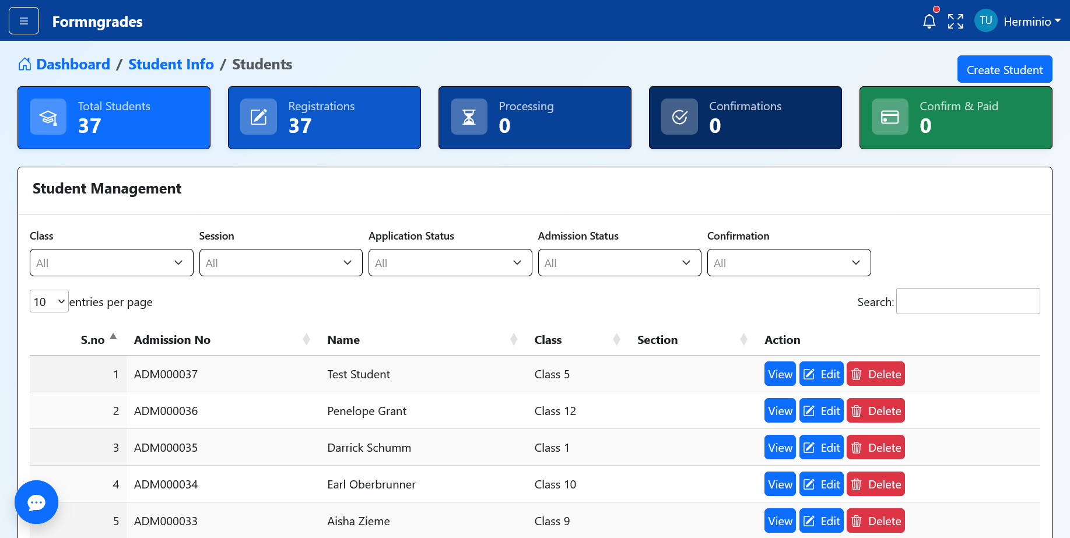
Task: Click the notification bell icon
Action: pyautogui.click(x=929, y=20)
